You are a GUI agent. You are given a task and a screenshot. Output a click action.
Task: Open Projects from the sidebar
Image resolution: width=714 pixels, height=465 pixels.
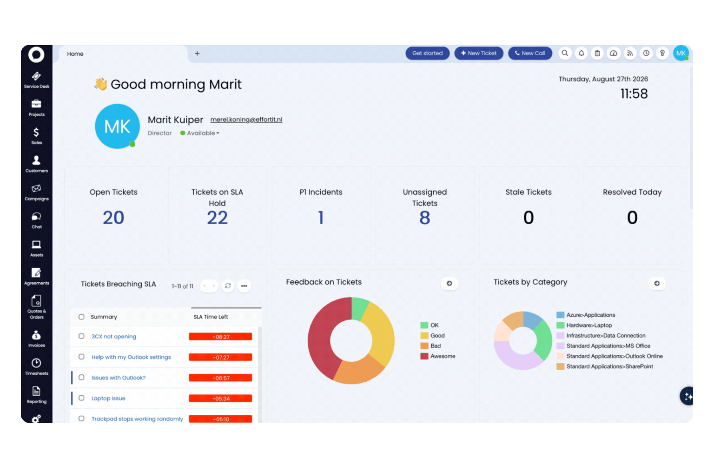tap(37, 108)
